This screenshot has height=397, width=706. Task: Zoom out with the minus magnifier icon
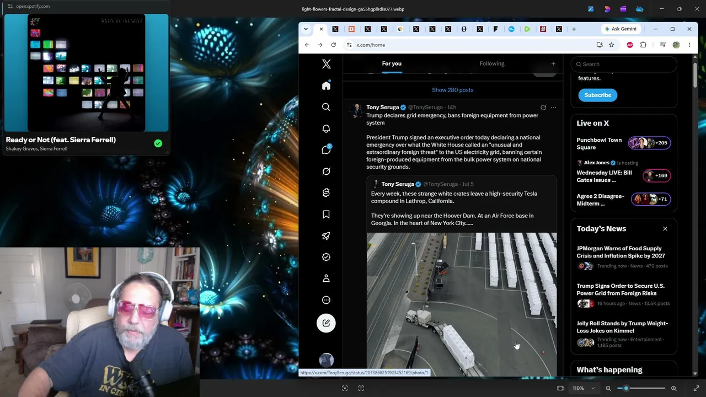pyautogui.click(x=608, y=388)
